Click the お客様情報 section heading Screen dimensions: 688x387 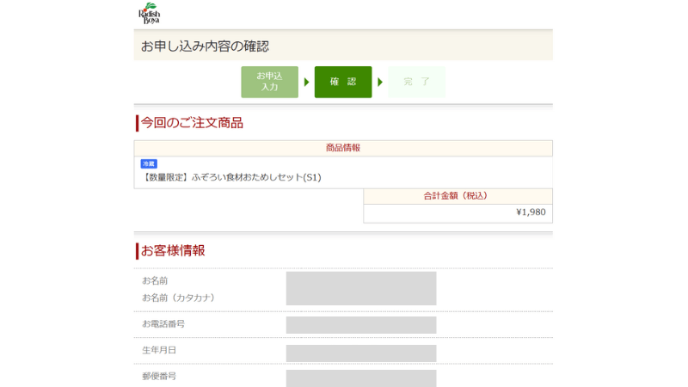pos(173,251)
